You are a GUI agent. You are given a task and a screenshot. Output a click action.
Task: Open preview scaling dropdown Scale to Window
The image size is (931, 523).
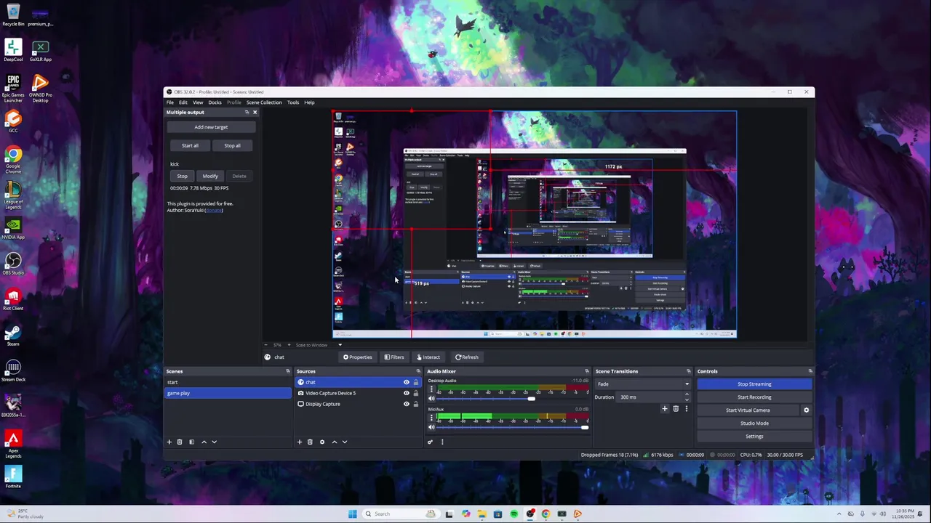tap(317, 345)
